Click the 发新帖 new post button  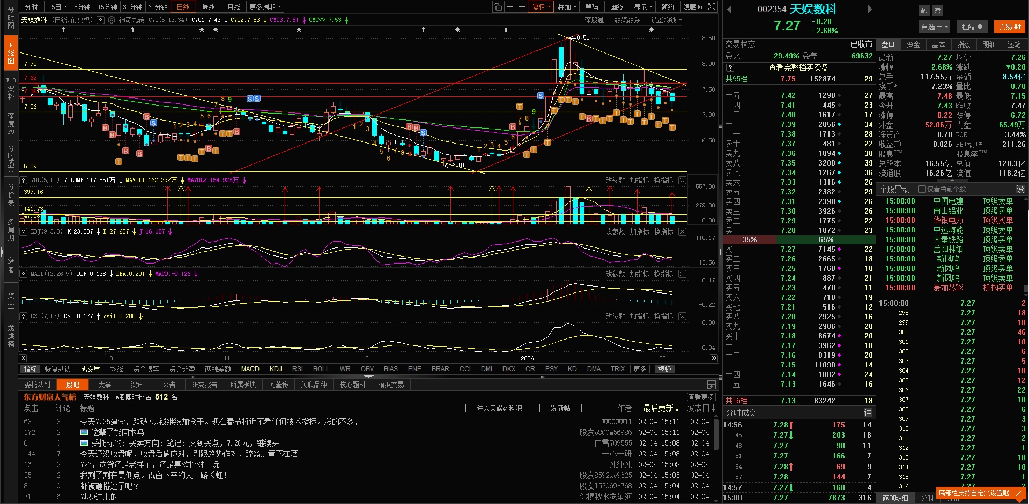click(560, 408)
